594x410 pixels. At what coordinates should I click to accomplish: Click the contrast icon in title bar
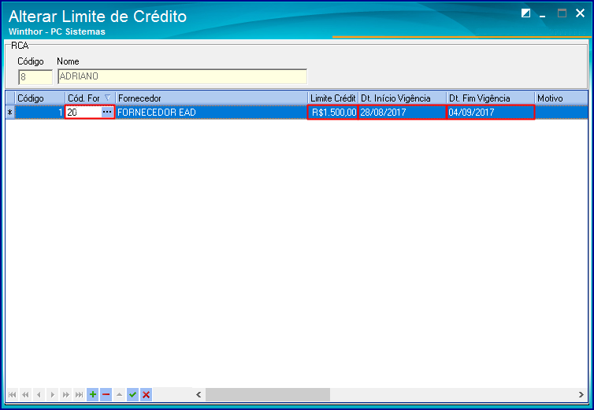pyautogui.click(x=525, y=13)
